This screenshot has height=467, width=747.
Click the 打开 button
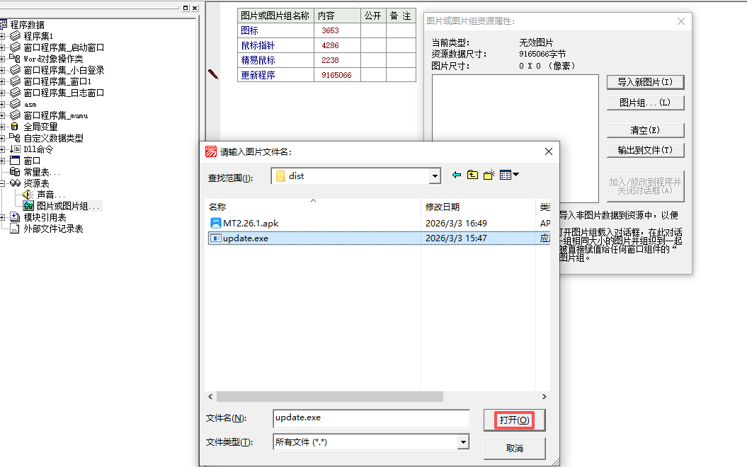[514, 420]
